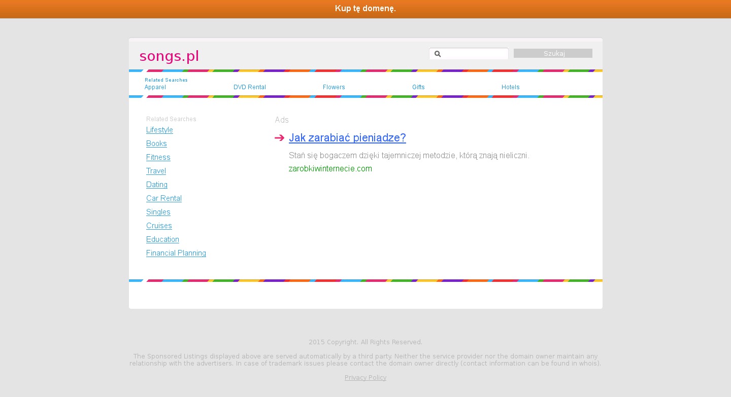Focus the search text field
This screenshot has height=397, width=731.
tap(474, 54)
